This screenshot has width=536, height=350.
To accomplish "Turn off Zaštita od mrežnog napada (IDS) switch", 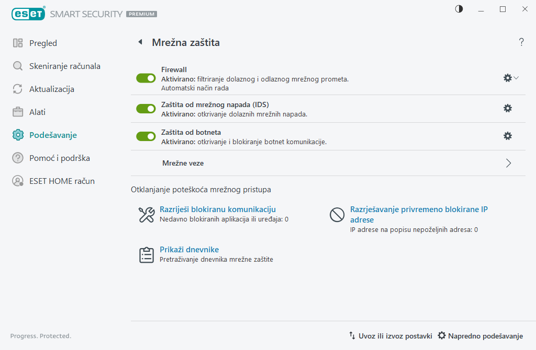I will coord(146,109).
